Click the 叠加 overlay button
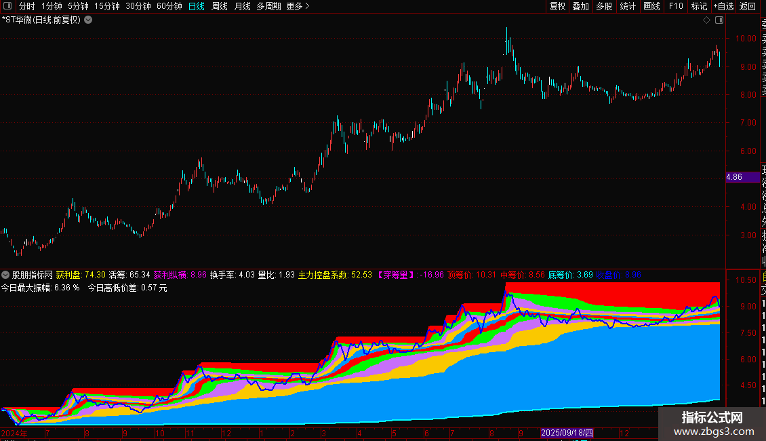The height and width of the screenshot is (441, 766). pos(581,6)
